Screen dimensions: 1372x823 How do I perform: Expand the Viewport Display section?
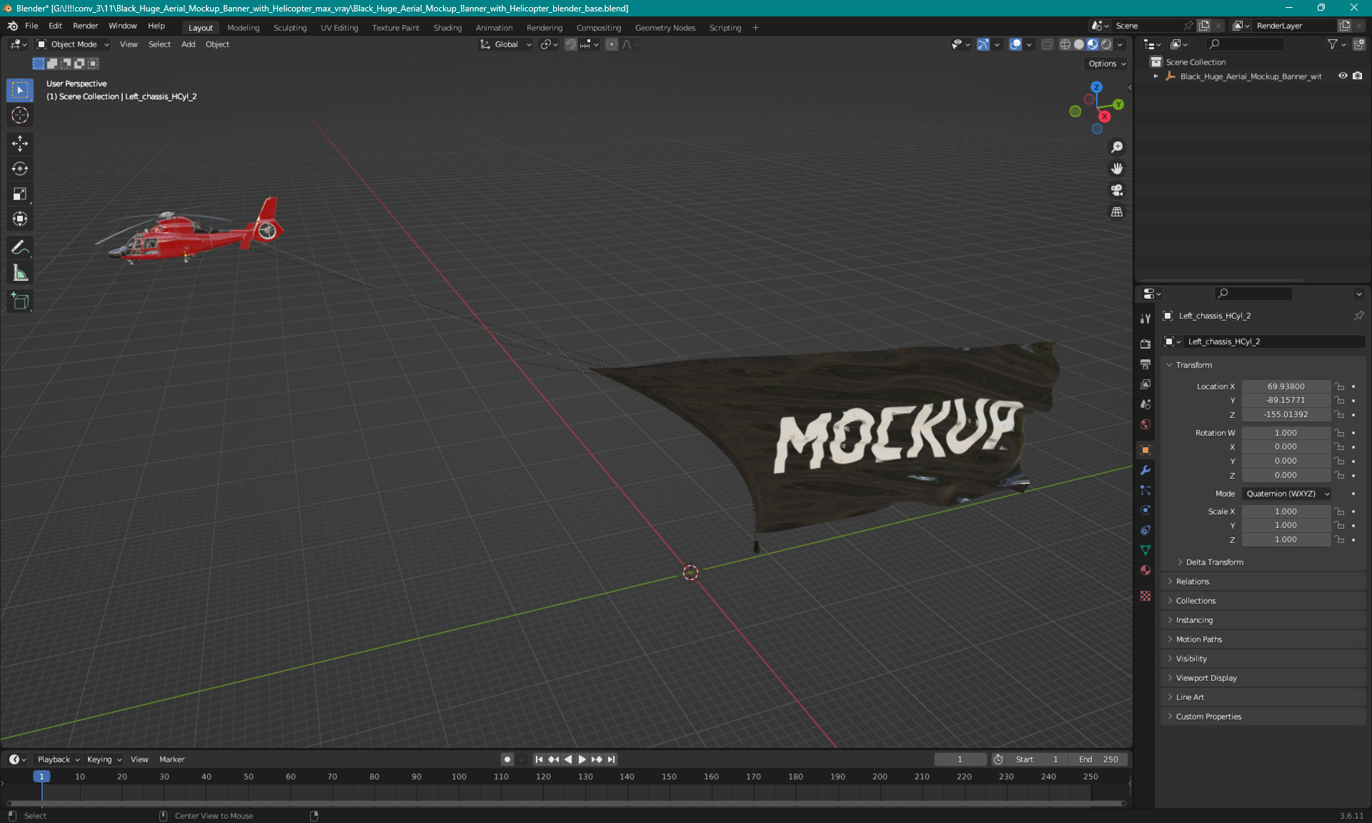(1206, 677)
